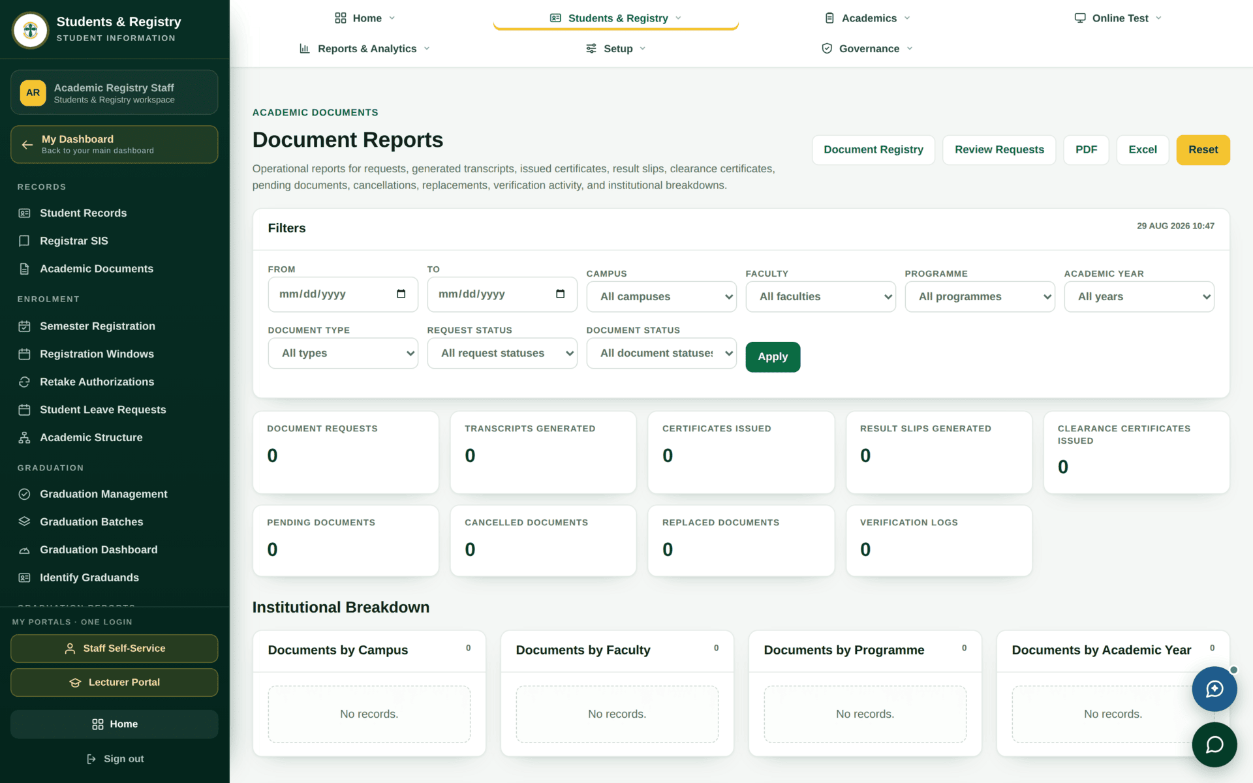The height and width of the screenshot is (783, 1253).
Task: Open the Setup menu
Action: tap(615, 48)
